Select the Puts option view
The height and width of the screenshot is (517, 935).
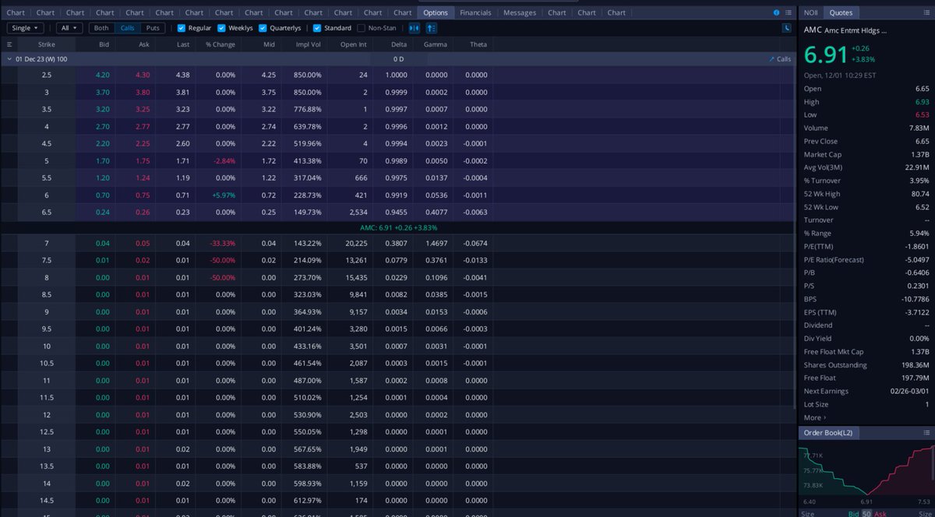coord(153,28)
